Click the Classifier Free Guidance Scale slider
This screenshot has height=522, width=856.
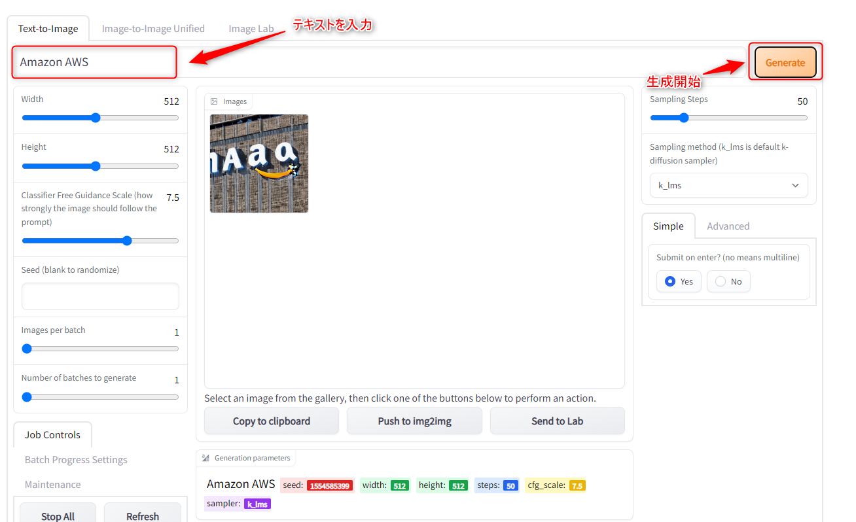click(127, 241)
